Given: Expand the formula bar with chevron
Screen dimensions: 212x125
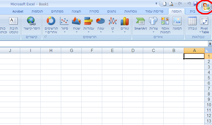Looking at the screenshot, I should [x=210, y=43].
